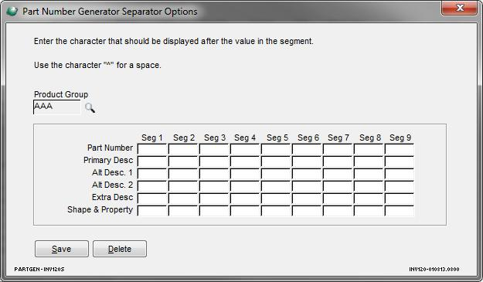Image resolution: width=483 pixels, height=282 pixels.
Task: Select the Alt Desc. 2 Seg 4 field
Action: point(245,185)
